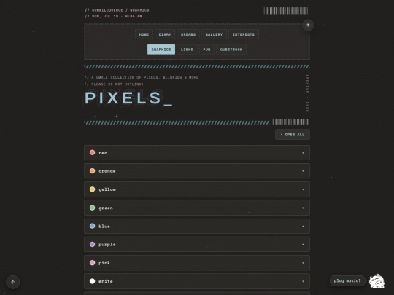Image resolution: width=394 pixels, height=295 pixels.
Task: Click the dropdown arrow on pink row
Action: click(x=303, y=263)
